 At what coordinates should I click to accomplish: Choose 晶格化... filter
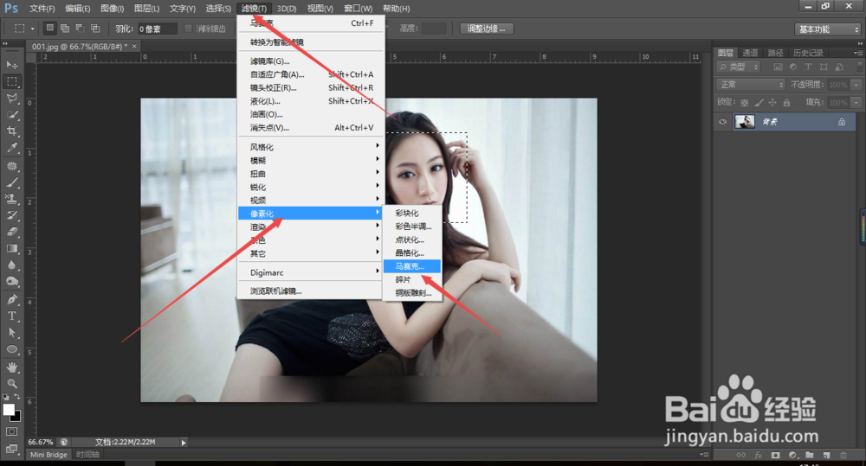[412, 252]
